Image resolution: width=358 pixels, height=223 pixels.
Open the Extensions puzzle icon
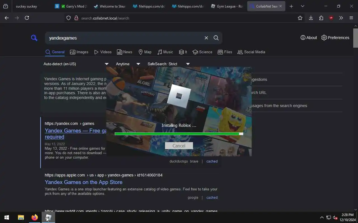(x=321, y=18)
